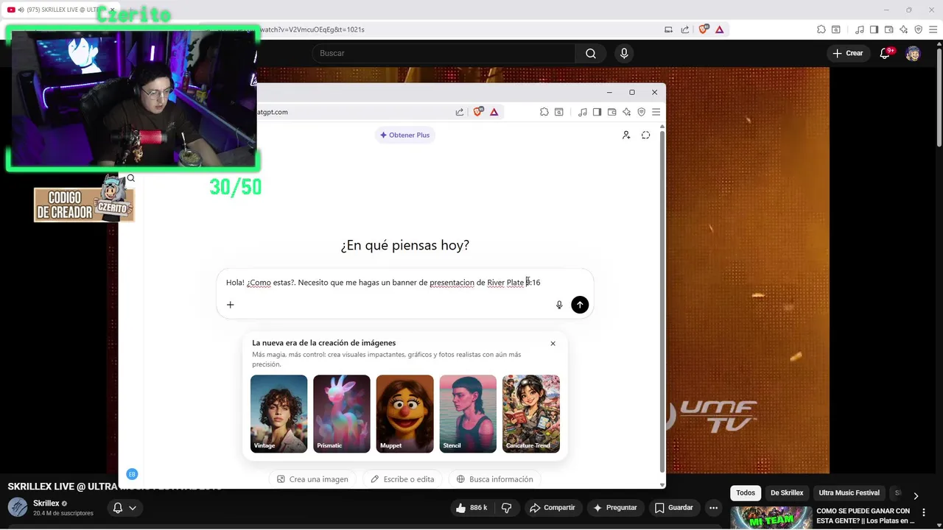Screen dimensions: 943x530
Task: Toggle sidebar panel in ChatGPT window toolbar
Action: [597, 112]
